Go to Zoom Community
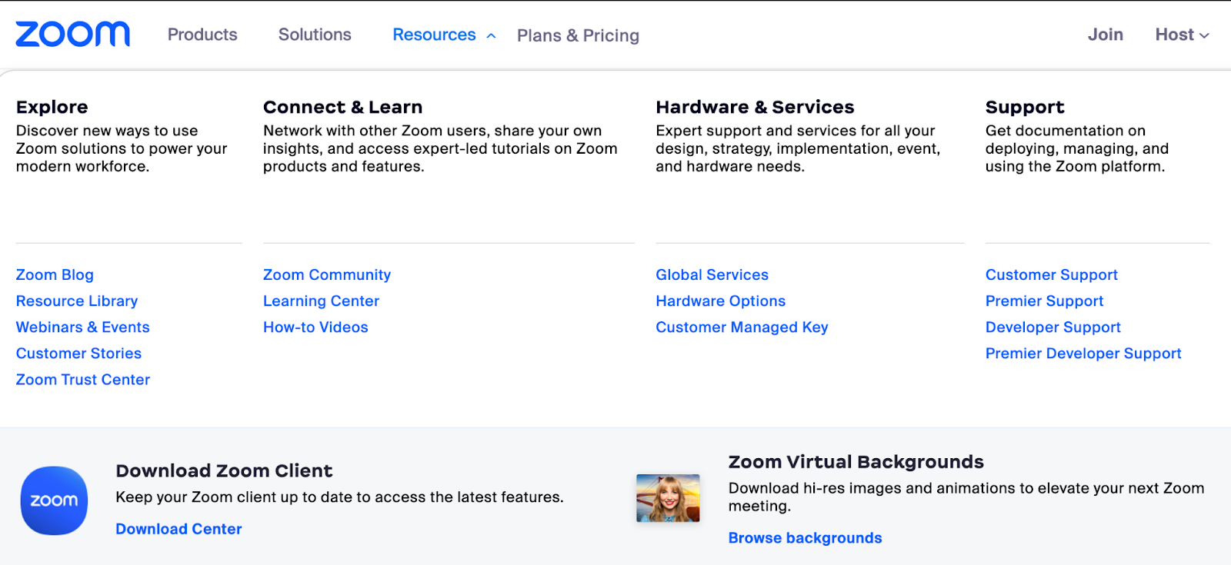 327,274
